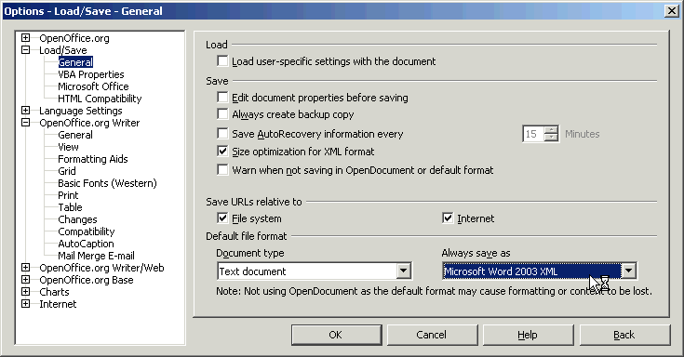
Task: Select the Charts label in tree
Action: 54,292
